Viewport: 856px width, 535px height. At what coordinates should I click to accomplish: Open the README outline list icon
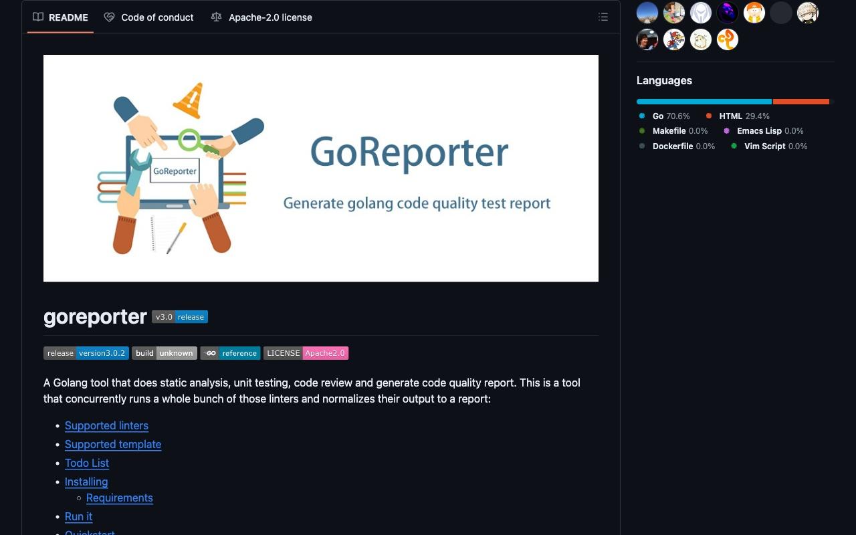point(603,17)
